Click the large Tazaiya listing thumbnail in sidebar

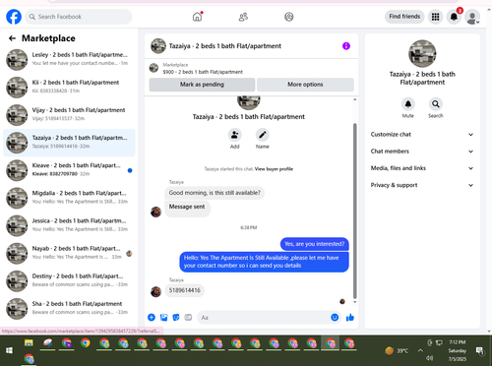click(422, 54)
